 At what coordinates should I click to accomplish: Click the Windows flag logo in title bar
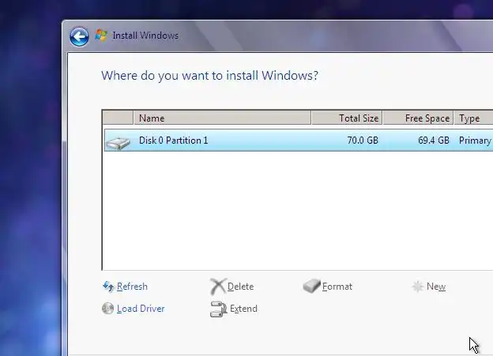(x=101, y=36)
